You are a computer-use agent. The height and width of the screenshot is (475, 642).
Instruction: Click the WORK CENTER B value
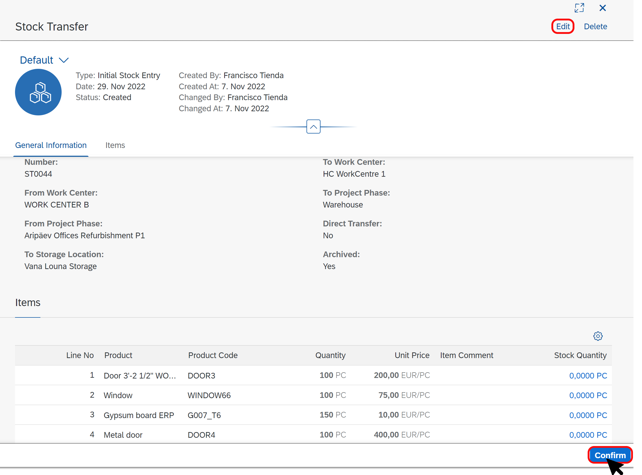[57, 205]
